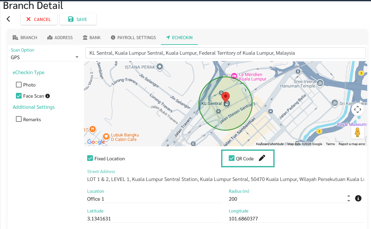Click the Latitude field

(x=155, y=219)
